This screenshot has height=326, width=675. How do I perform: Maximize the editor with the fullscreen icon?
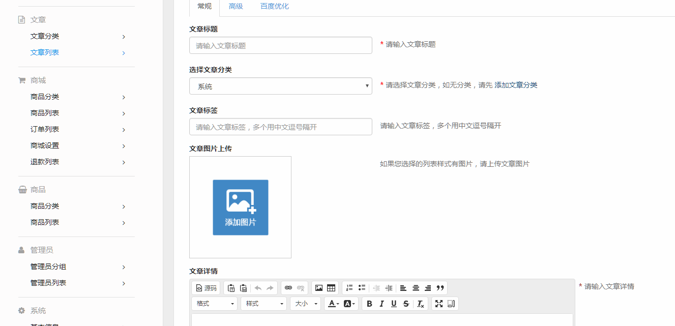pos(439,304)
